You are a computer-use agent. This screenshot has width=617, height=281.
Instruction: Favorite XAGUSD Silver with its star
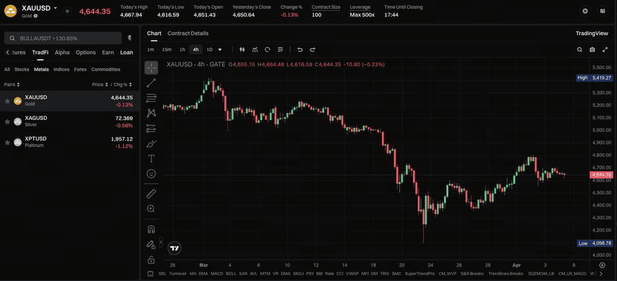pyautogui.click(x=7, y=122)
